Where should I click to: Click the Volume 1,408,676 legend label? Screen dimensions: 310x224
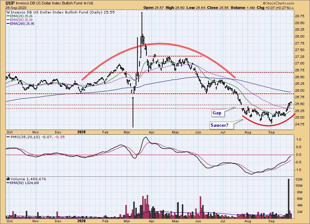point(26,179)
